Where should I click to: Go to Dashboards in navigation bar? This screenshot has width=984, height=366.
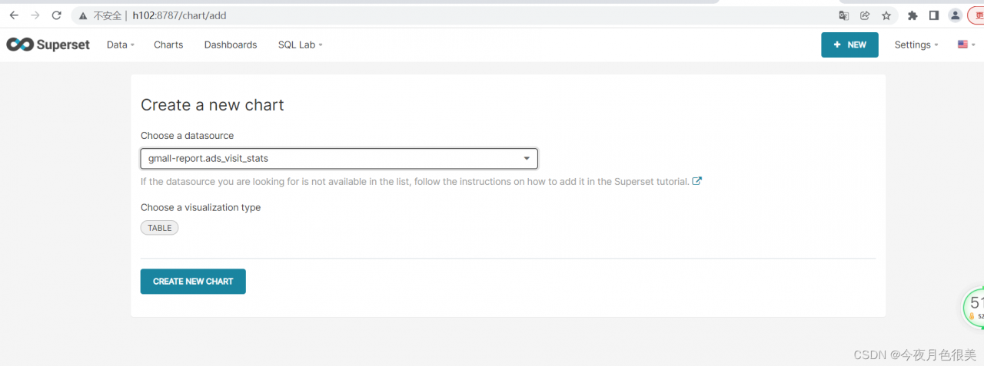231,45
